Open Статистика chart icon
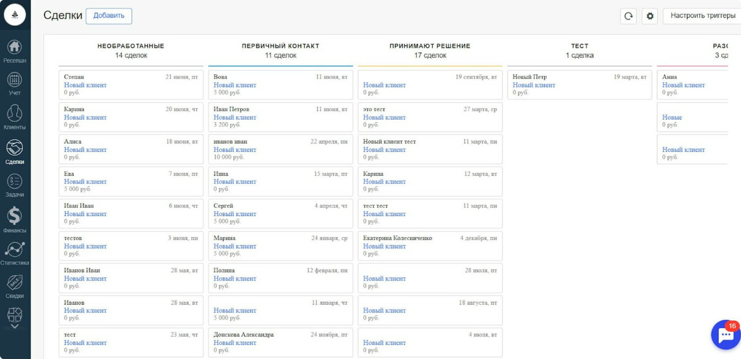 point(15,250)
